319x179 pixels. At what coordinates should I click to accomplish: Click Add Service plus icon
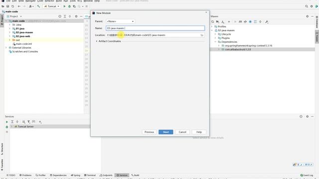tap(40, 122)
